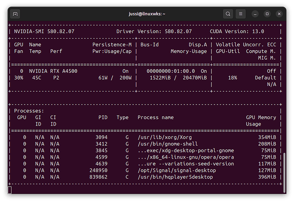
Task: Close the terminal window
Action: (279, 14)
